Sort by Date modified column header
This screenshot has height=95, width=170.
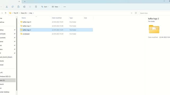(x=57, y=18)
